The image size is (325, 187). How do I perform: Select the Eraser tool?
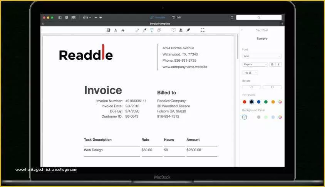point(144,30)
